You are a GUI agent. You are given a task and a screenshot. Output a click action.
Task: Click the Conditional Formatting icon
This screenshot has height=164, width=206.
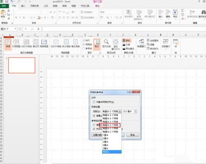pos(129,12)
